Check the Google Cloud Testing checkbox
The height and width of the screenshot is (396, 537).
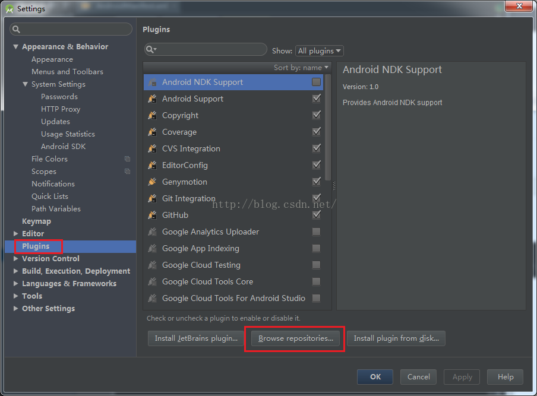317,265
